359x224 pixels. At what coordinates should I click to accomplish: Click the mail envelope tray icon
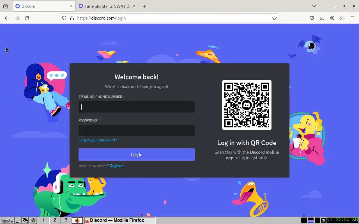click(323, 220)
